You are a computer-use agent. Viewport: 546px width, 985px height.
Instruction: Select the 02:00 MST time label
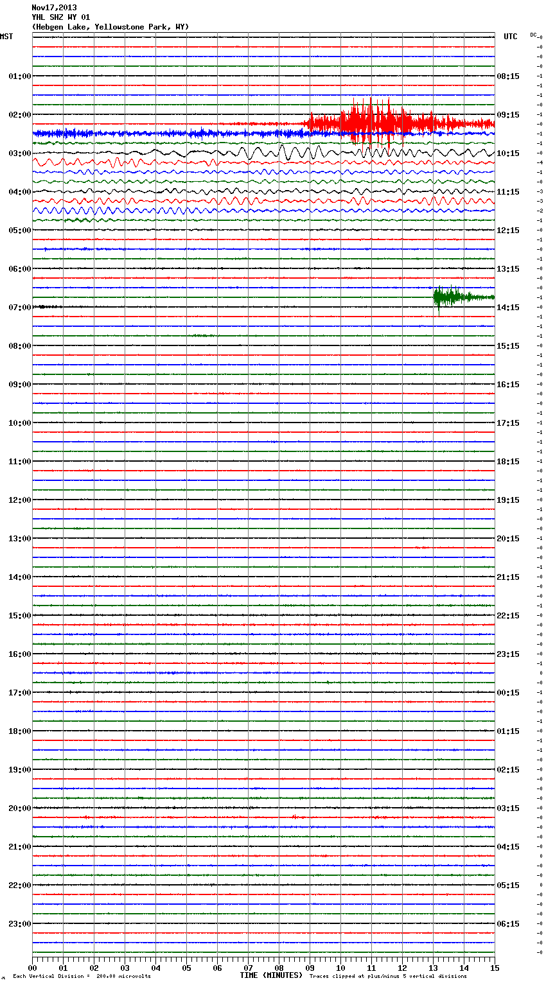click(x=20, y=115)
